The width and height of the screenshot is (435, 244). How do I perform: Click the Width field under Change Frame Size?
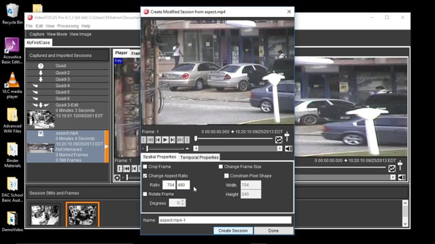(251, 185)
